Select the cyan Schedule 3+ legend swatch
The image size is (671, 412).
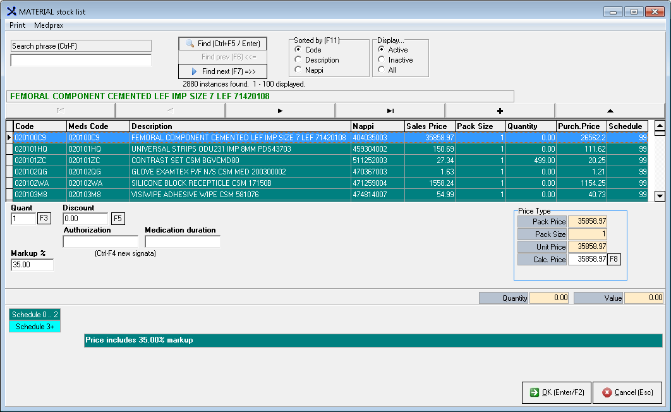tap(35, 327)
